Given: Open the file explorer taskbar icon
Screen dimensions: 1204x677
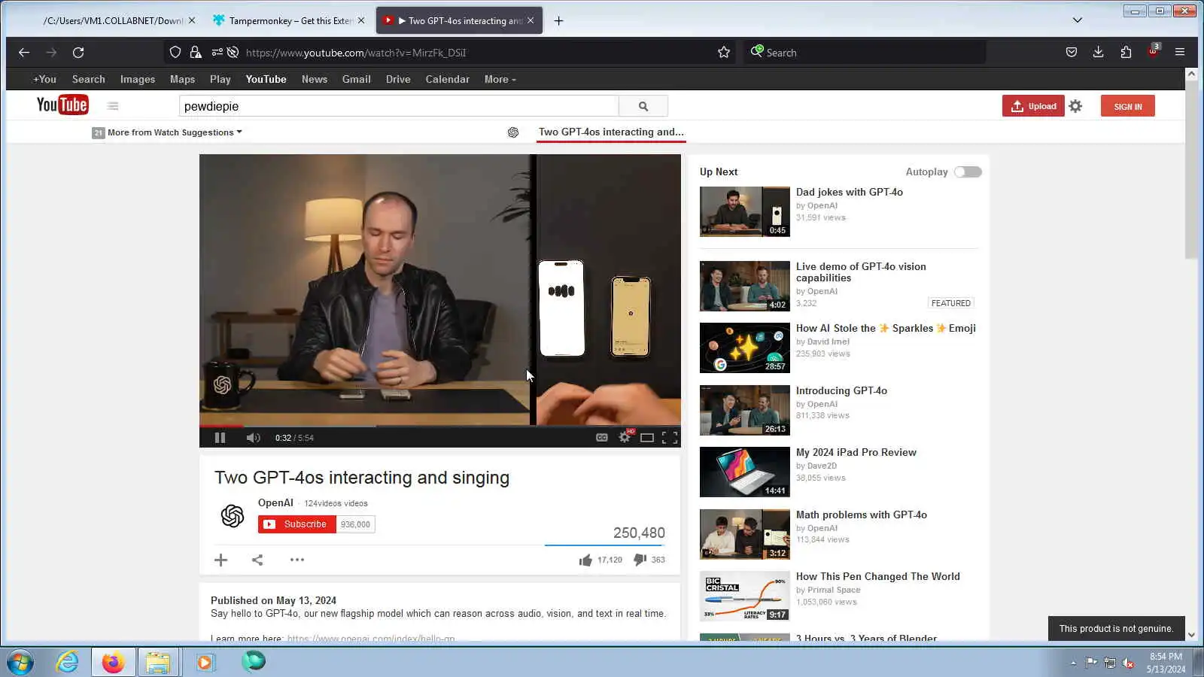Looking at the screenshot, I should (x=158, y=662).
